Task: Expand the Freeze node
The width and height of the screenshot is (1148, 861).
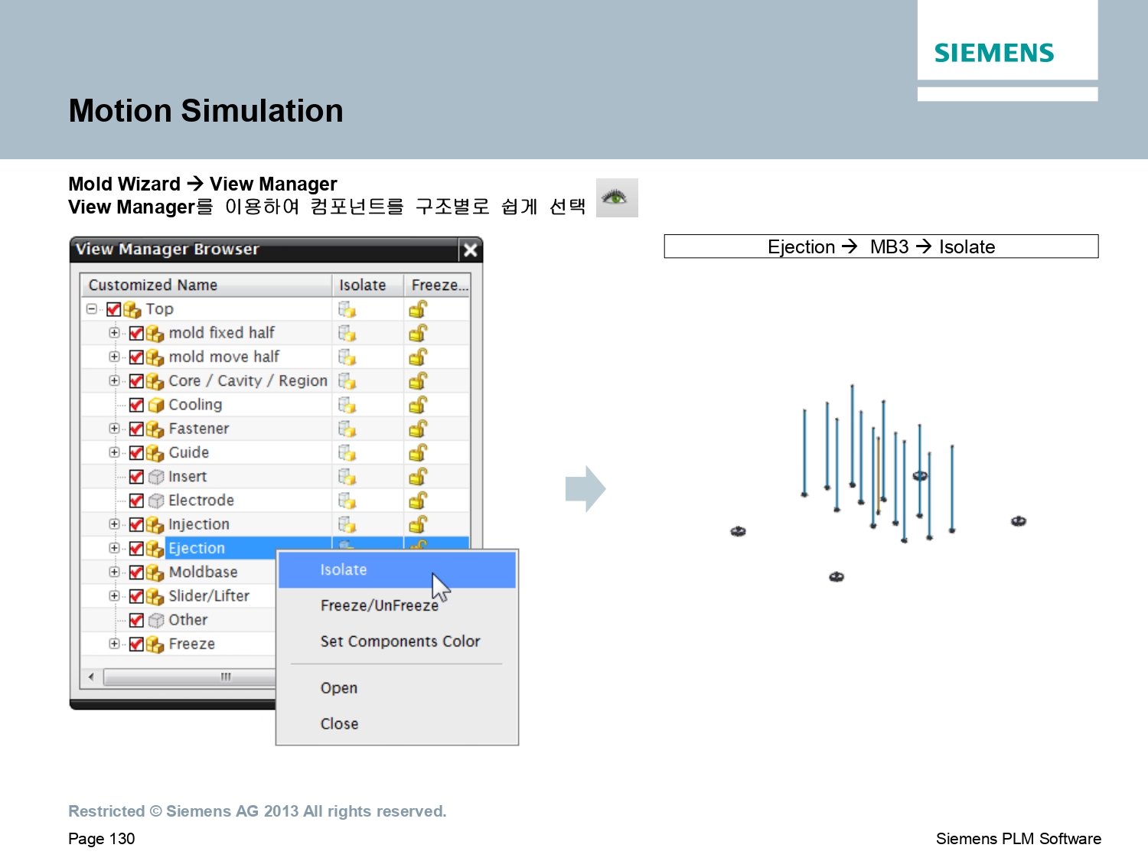Action: coord(114,644)
